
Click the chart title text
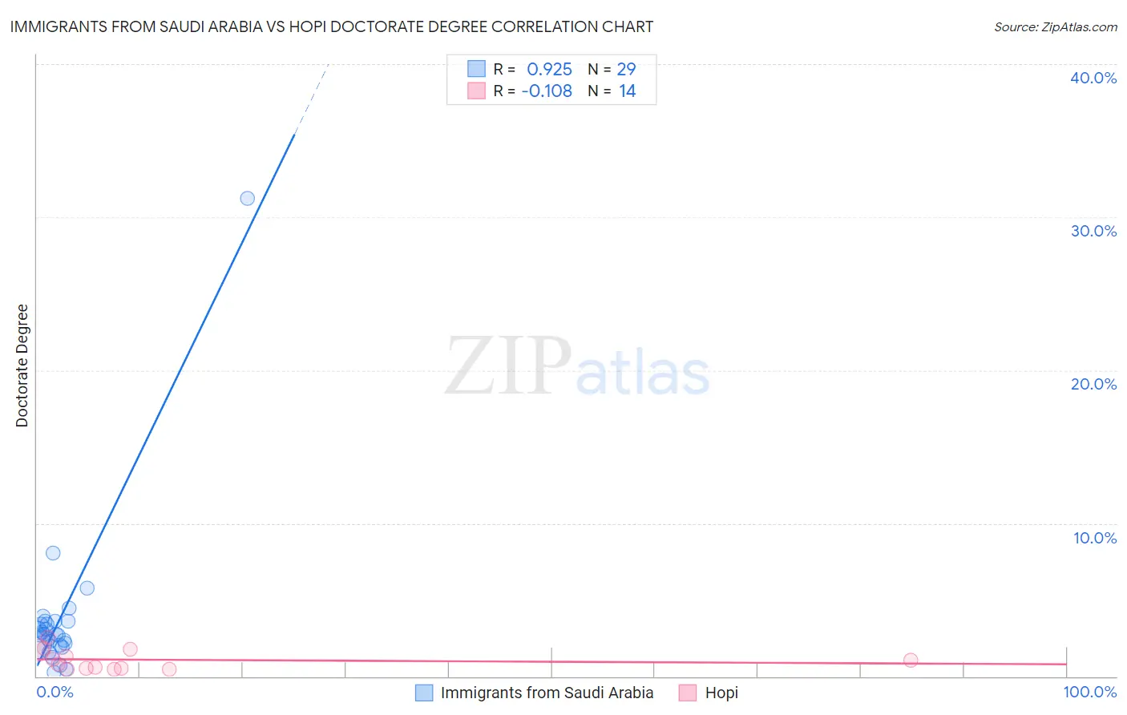click(332, 26)
